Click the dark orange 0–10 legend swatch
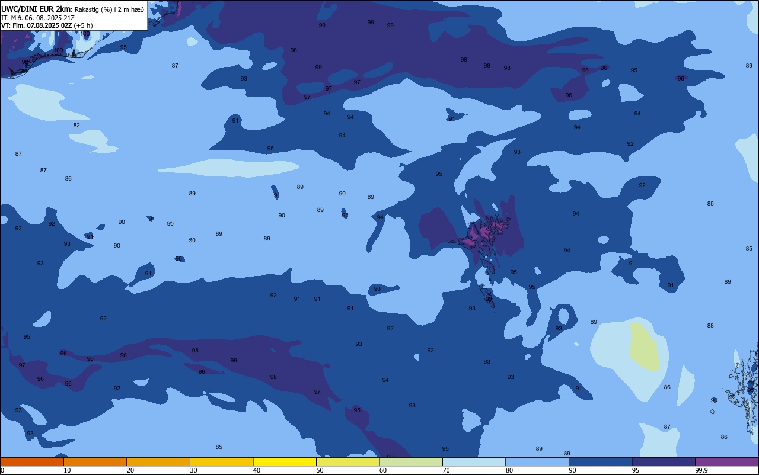The width and height of the screenshot is (759, 475). click(32, 461)
